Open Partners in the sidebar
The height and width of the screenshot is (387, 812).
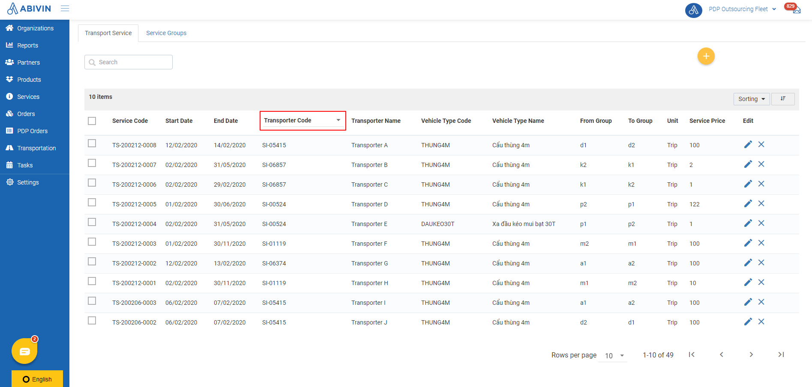(35, 63)
